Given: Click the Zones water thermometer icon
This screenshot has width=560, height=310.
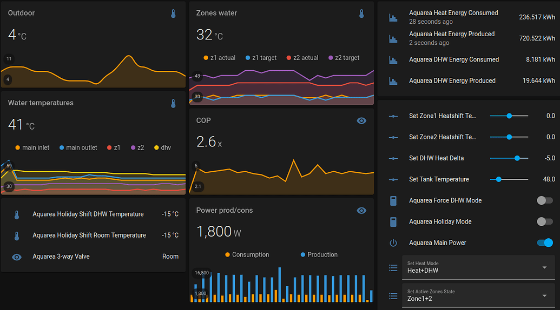Looking at the screenshot, I should [x=361, y=14].
